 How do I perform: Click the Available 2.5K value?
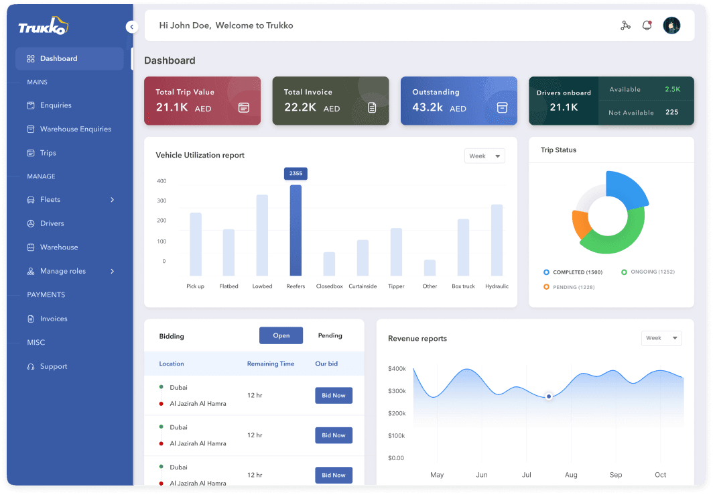[x=673, y=90]
